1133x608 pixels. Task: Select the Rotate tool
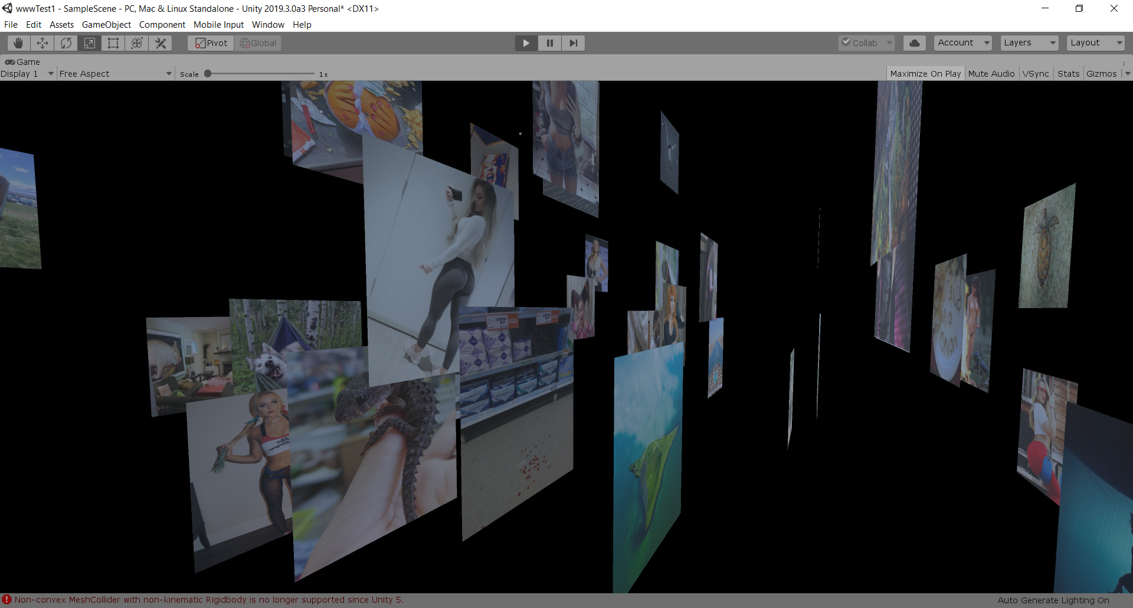point(66,43)
